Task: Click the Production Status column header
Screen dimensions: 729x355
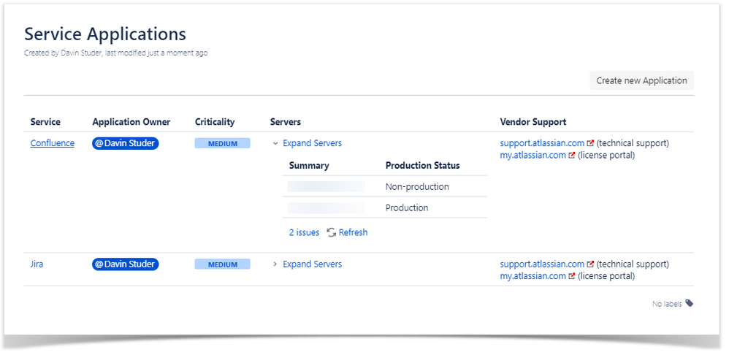Action: tap(423, 165)
